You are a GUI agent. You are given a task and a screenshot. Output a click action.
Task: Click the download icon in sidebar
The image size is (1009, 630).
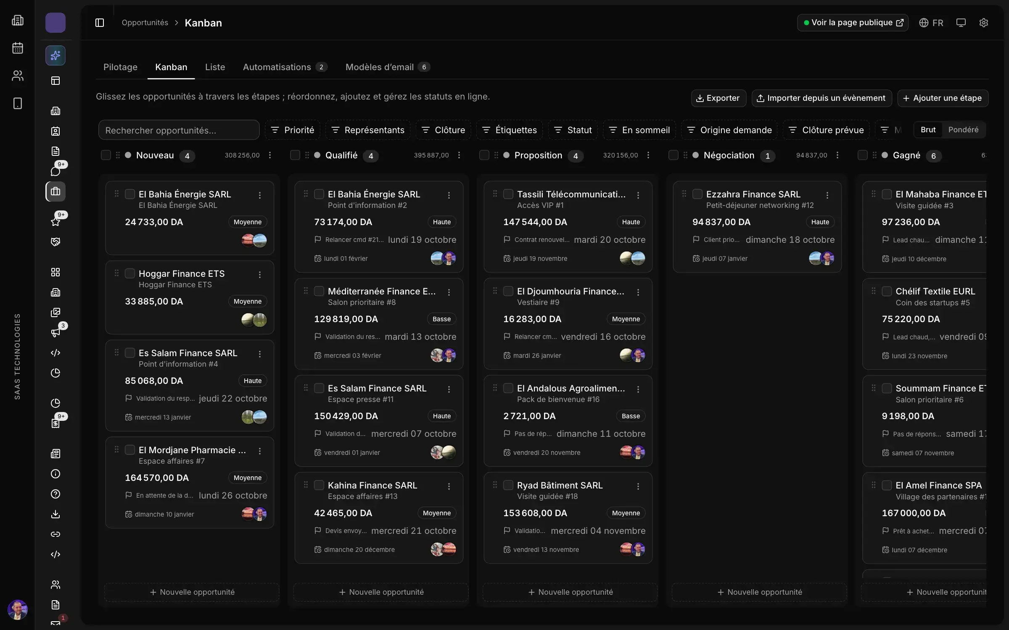click(55, 514)
